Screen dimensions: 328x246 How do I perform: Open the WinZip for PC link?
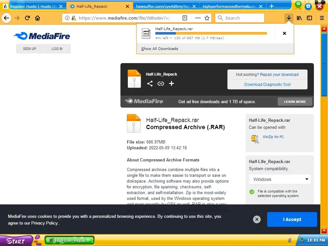click(273, 137)
